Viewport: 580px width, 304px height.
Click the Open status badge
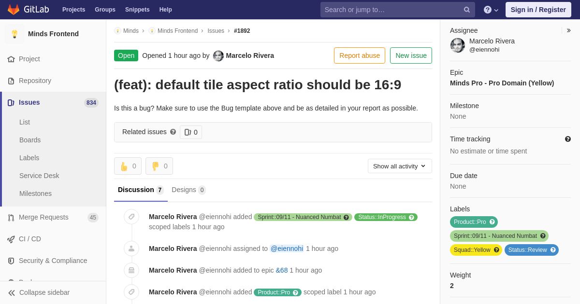click(126, 55)
